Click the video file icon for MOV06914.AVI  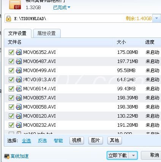coord(19,88)
